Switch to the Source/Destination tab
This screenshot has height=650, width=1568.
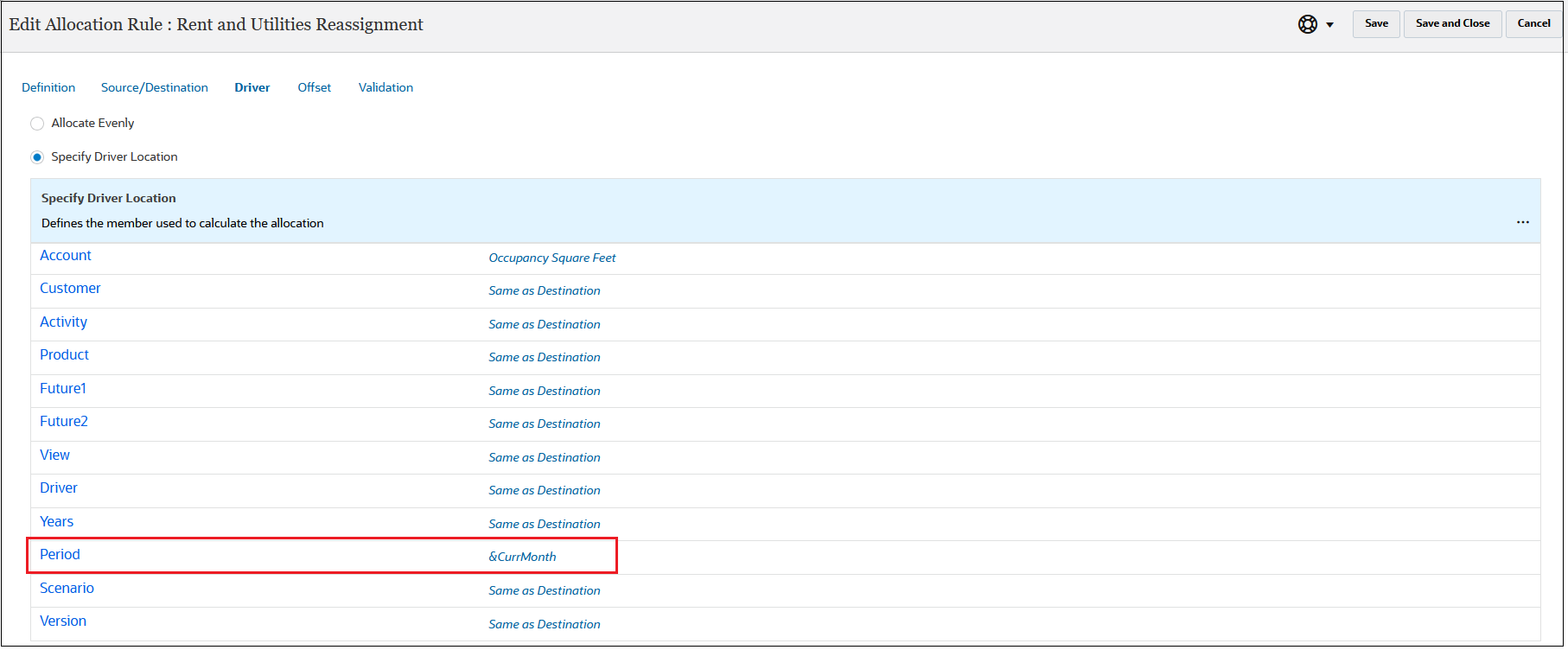tap(155, 87)
